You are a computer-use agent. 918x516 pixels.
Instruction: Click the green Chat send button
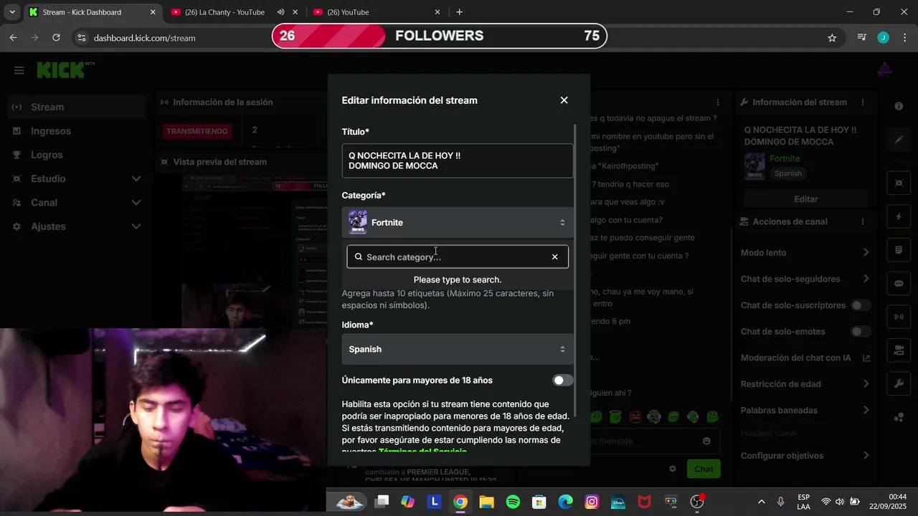click(x=704, y=469)
